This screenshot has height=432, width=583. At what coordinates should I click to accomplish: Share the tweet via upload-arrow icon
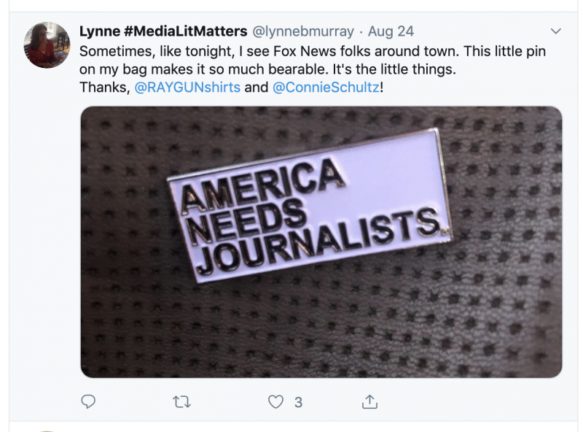point(369,401)
